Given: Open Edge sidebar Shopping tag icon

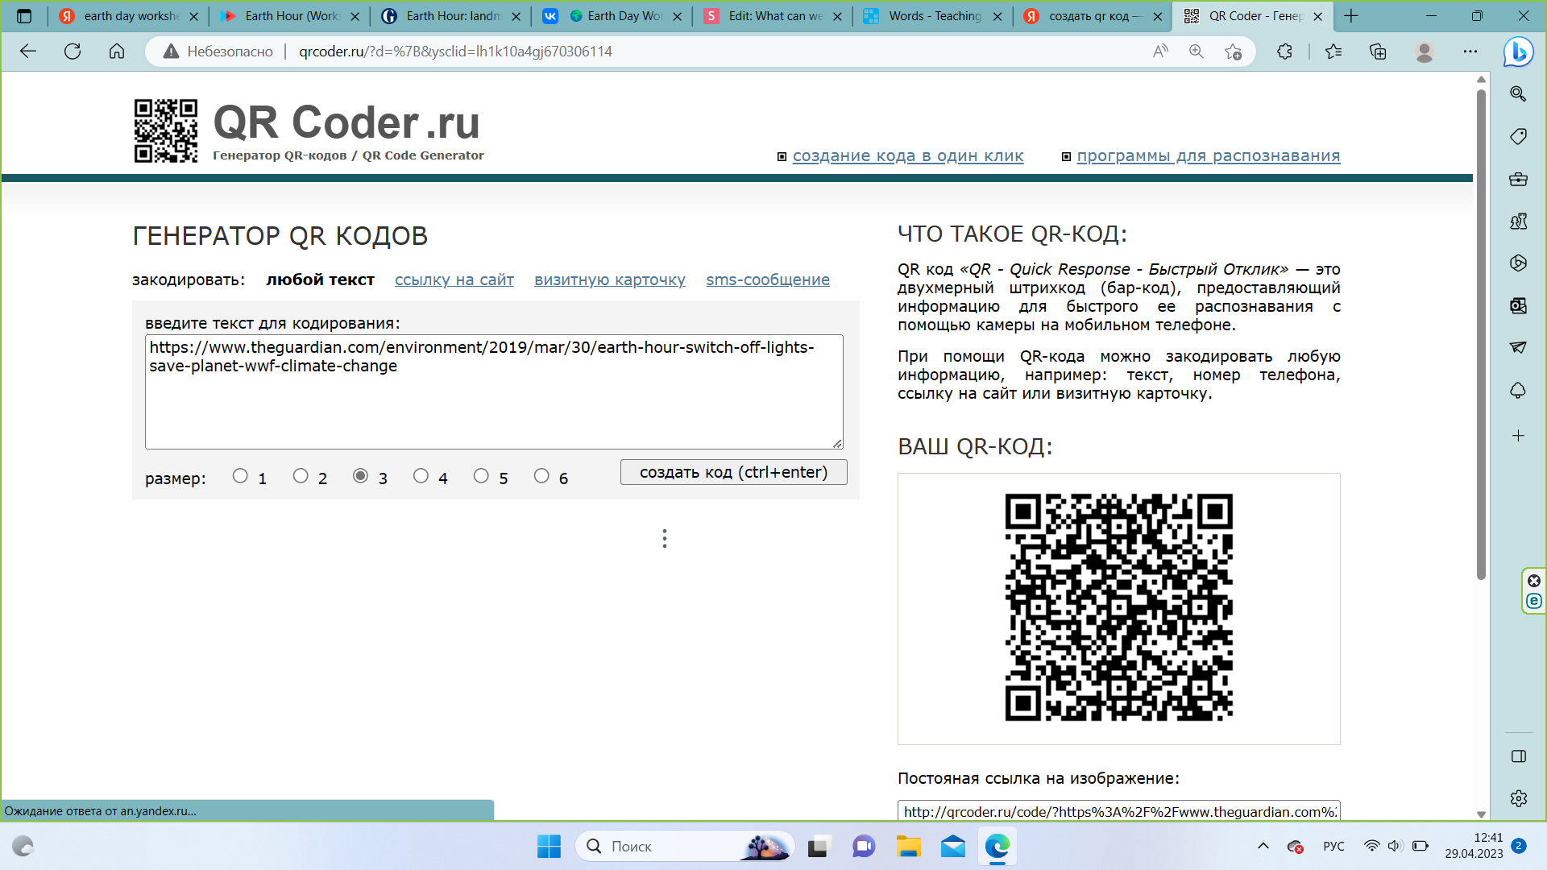Looking at the screenshot, I should [x=1518, y=136].
